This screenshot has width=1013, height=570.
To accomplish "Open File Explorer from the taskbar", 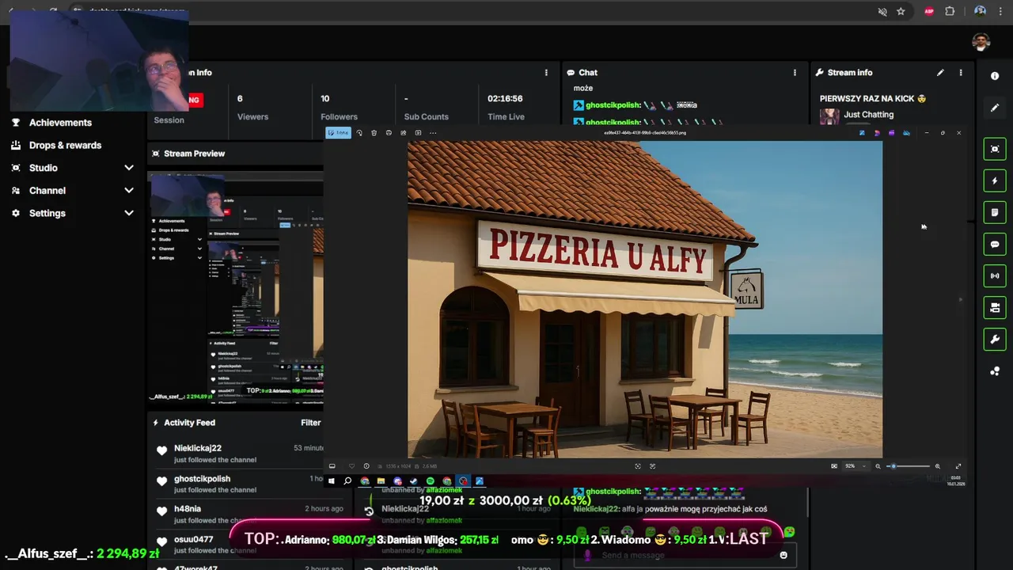I will click(x=381, y=481).
